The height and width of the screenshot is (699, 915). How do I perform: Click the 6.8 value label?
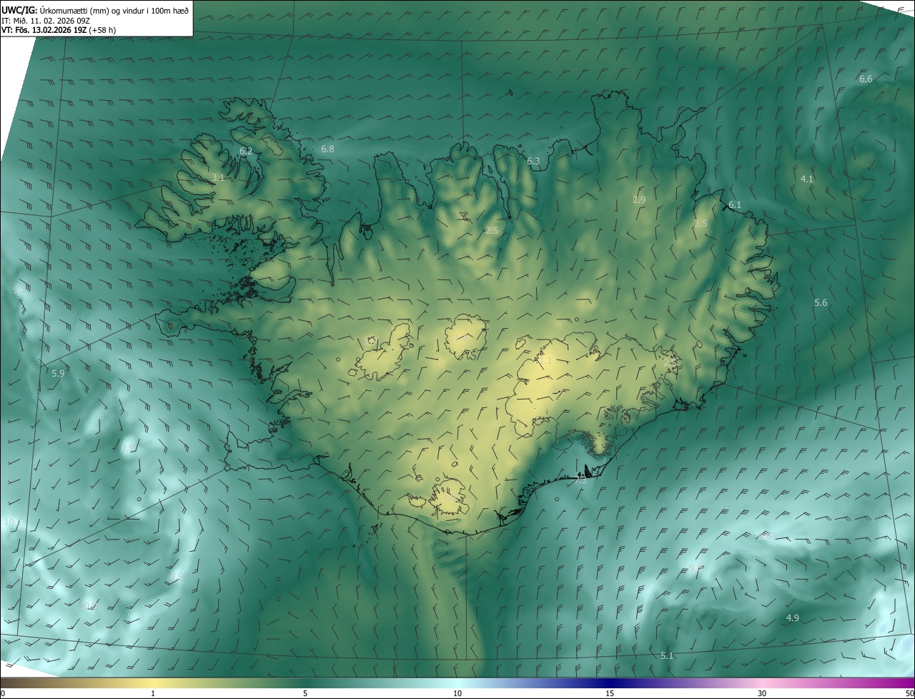(327, 149)
